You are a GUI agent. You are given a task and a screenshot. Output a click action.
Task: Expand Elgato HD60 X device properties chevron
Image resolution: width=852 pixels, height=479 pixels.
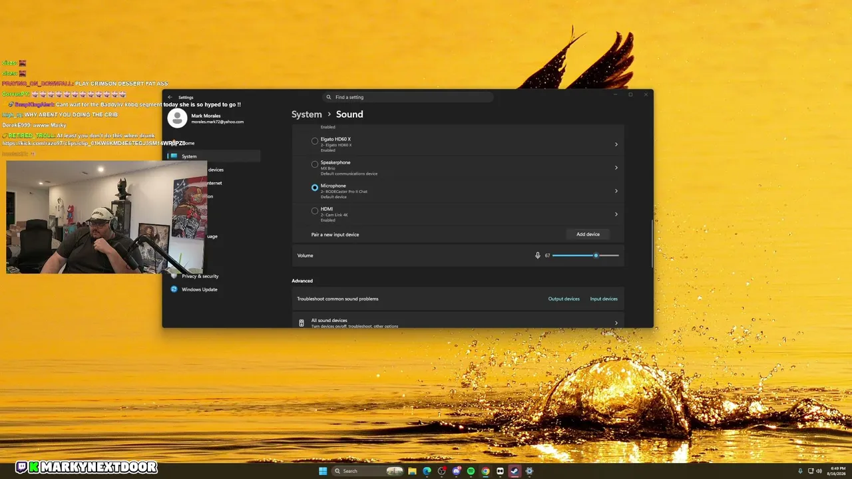616,144
